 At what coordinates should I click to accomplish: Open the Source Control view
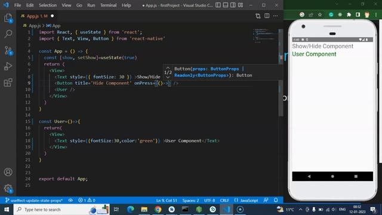coord(8,50)
